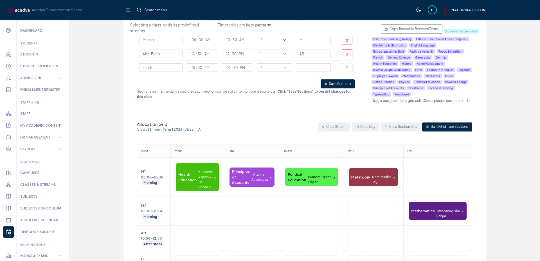Image resolution: width=540 pixels, height=261 pixels.
Task: Go to Subjects Curriculum
Action: click(x=40, y=208)
